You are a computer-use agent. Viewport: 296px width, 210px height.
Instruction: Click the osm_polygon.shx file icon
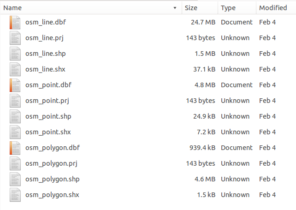(15, 195)
